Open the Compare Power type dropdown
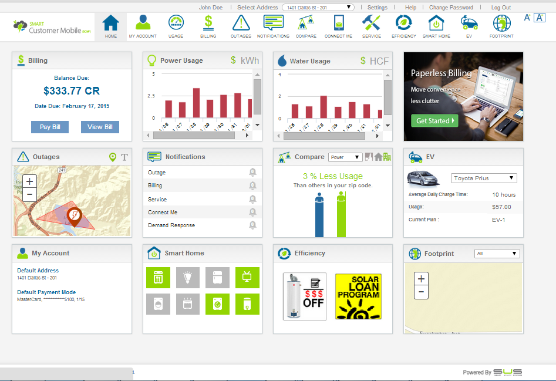 tap(345, 157)
